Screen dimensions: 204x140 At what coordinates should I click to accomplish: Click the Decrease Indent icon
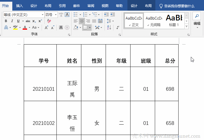pos(106,15)
